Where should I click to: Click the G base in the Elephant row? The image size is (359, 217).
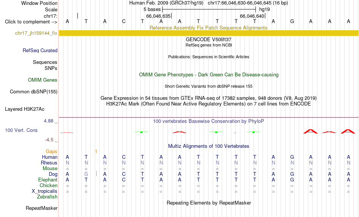[292, 180]
